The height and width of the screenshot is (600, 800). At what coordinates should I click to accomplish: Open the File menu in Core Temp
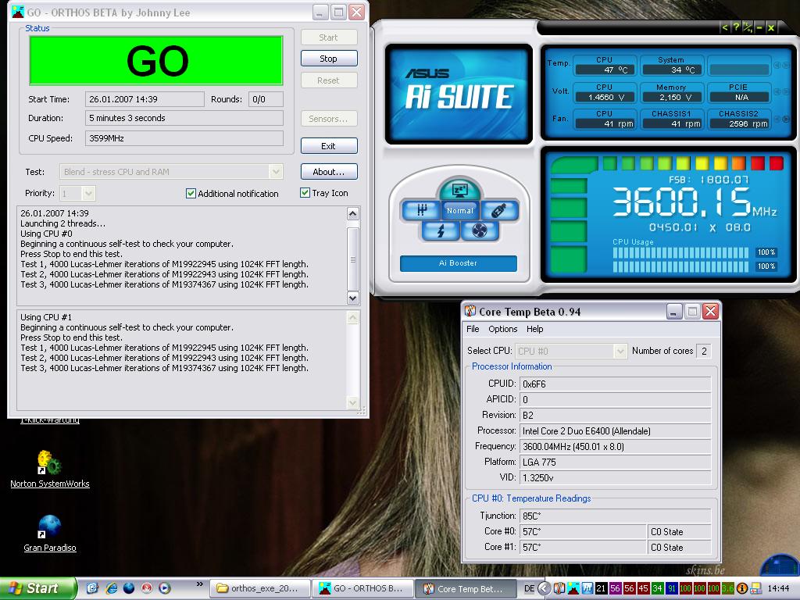coord(473,329)
